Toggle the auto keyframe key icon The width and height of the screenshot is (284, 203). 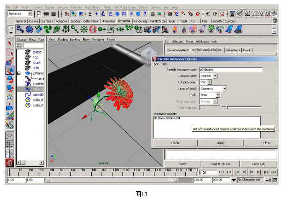pyautogui.click(x=268, y=180)
